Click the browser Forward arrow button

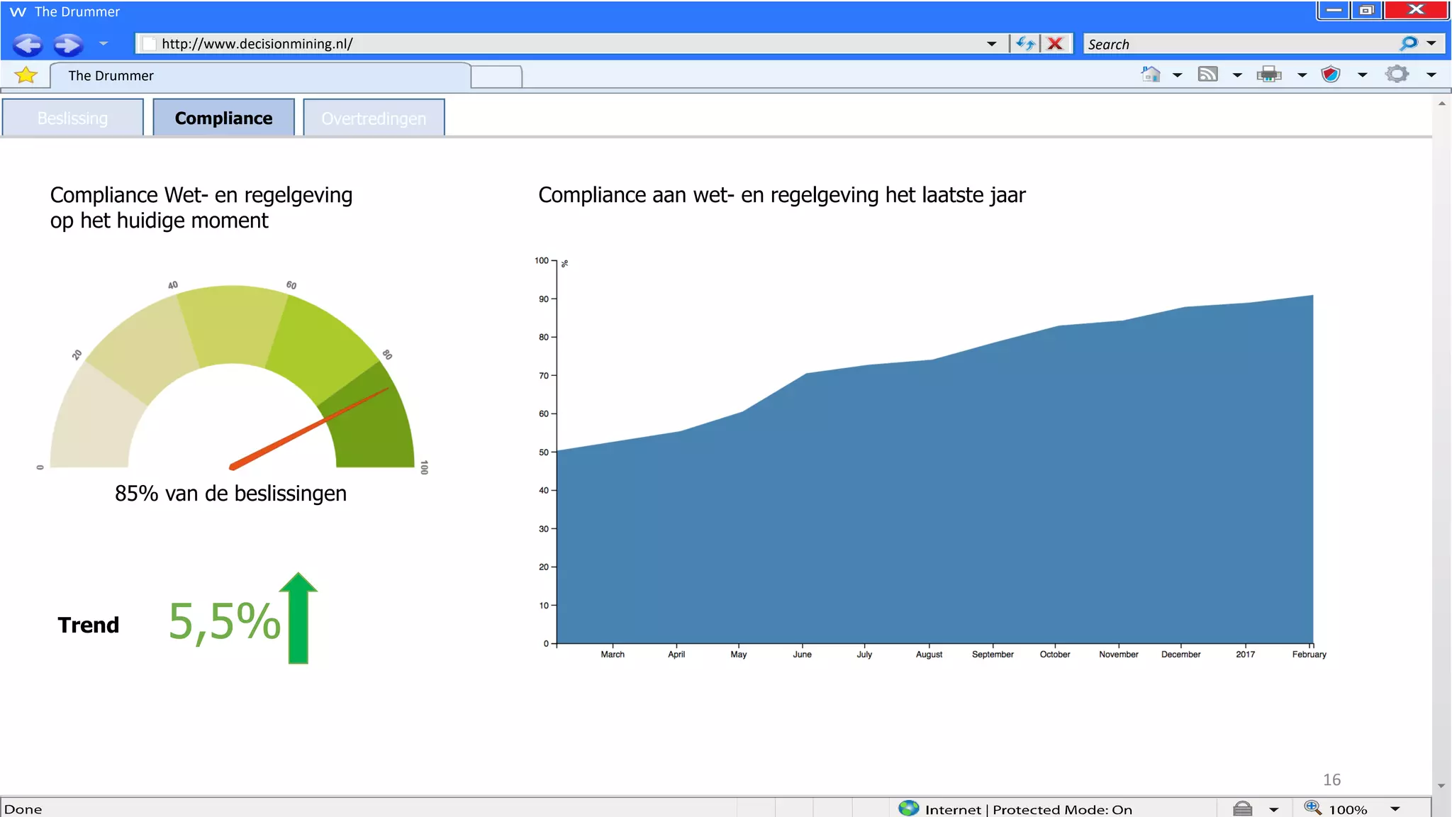tap(68, 45)
